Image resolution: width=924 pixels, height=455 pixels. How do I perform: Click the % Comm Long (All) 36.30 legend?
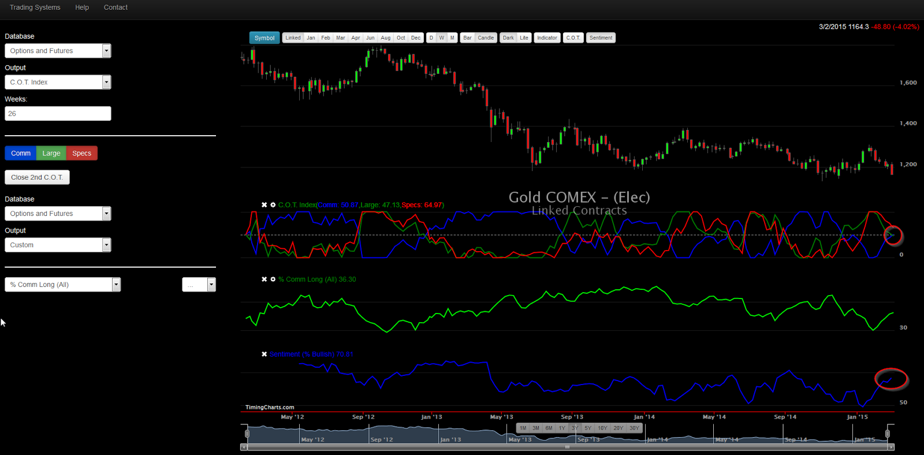tap(317, 279)
